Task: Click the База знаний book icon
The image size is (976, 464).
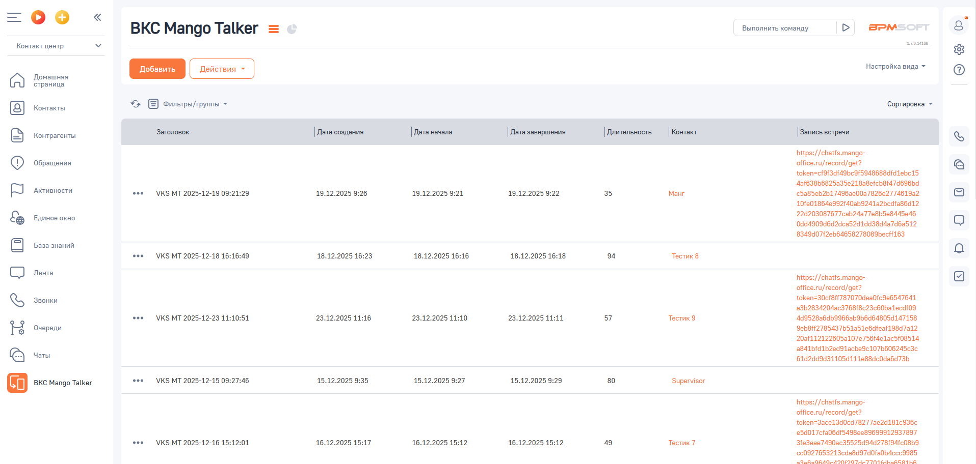Action: 17,245
